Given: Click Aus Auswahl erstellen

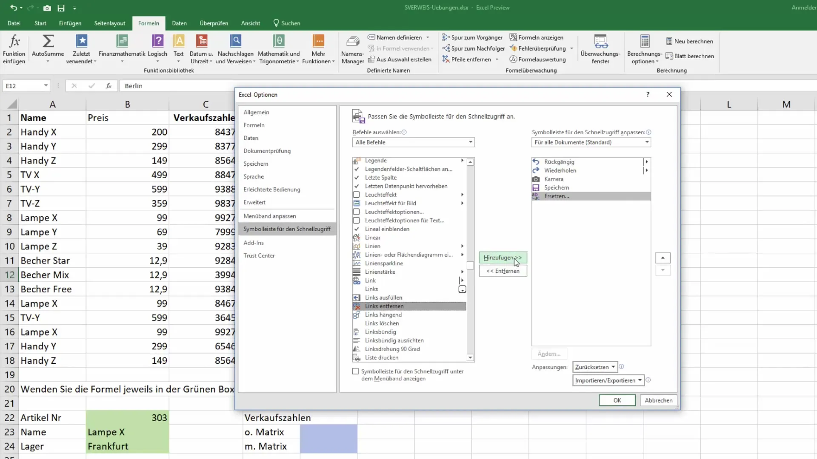Looking at the screenshot, I should click(400, 59).
